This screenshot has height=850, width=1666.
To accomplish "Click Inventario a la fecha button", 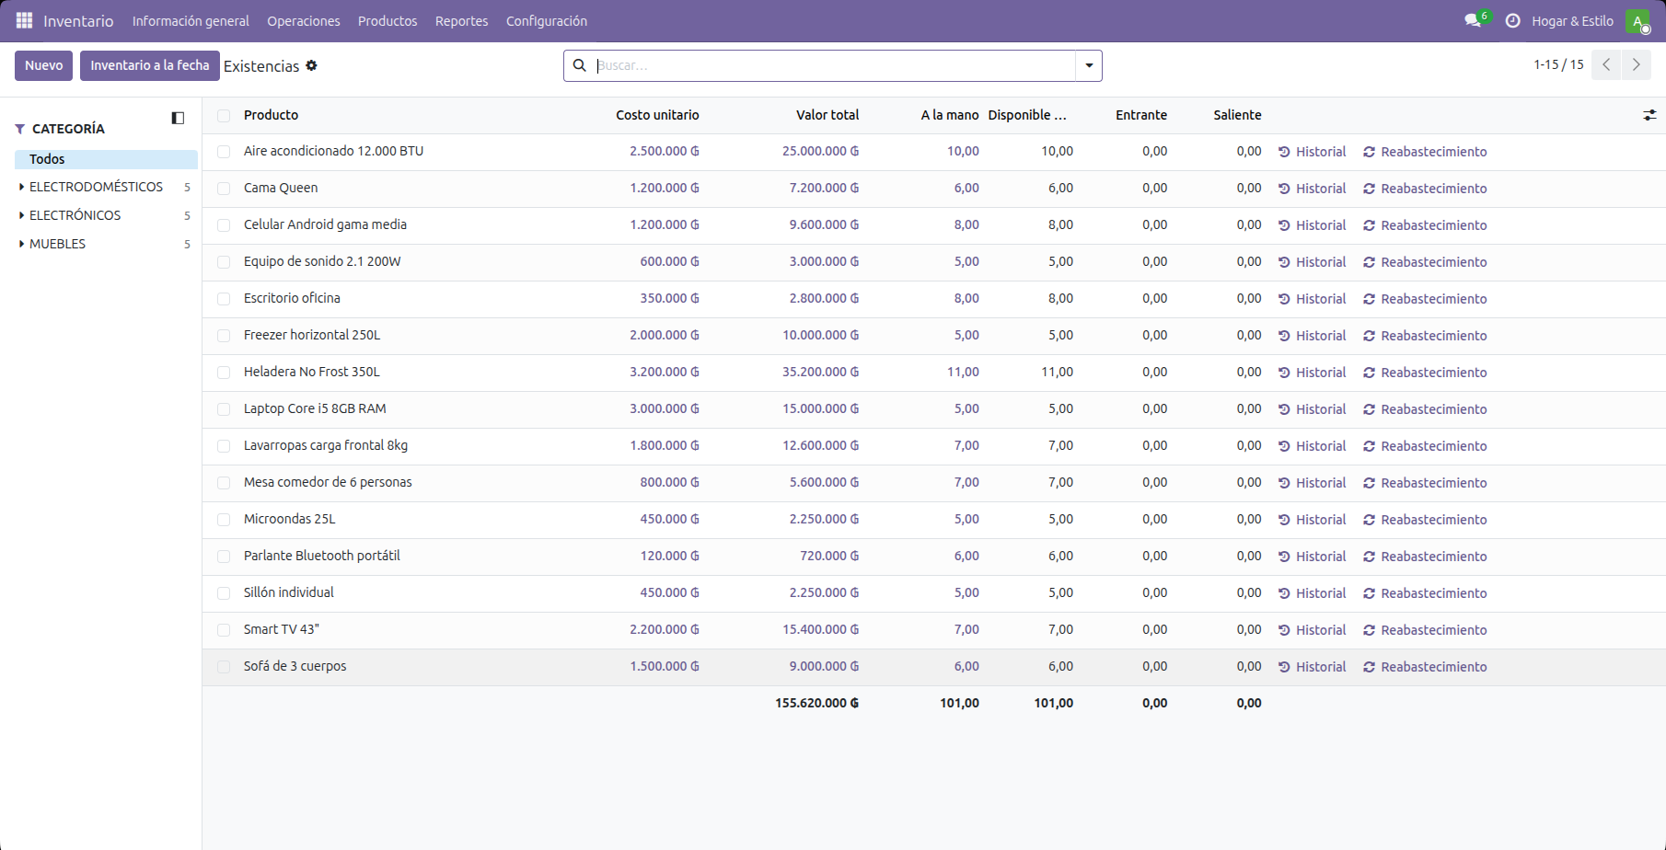I will 150,65.
